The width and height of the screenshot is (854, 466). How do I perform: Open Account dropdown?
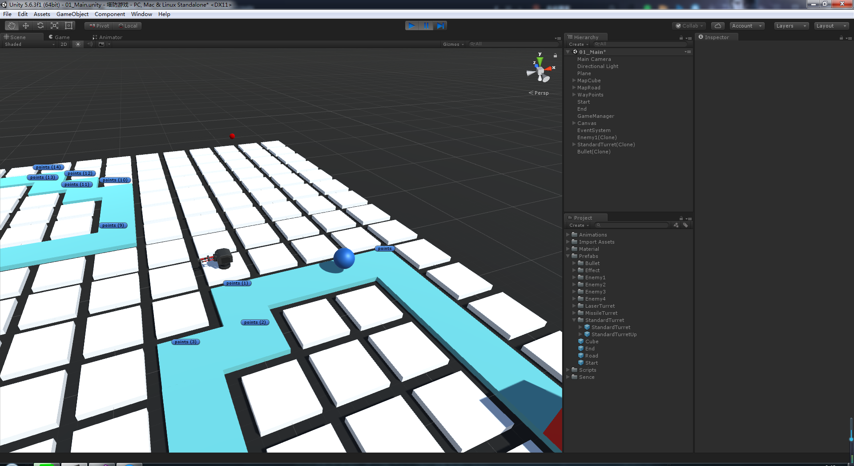(x=747, y=26)
